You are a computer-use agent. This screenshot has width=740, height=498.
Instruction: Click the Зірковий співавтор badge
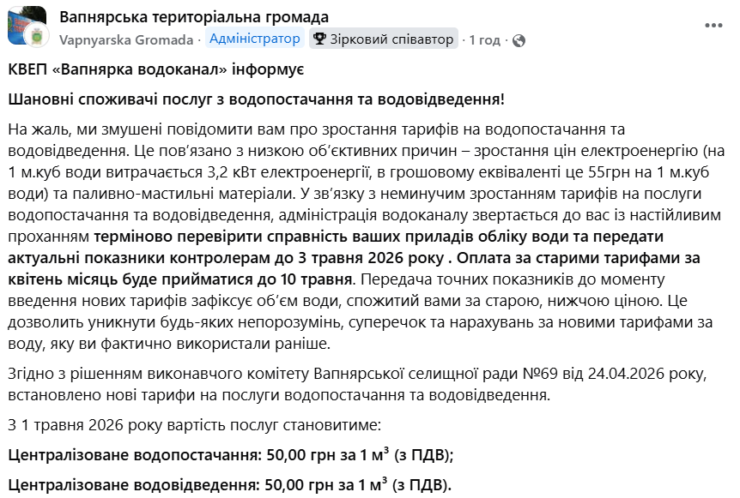tap(383, 39)
